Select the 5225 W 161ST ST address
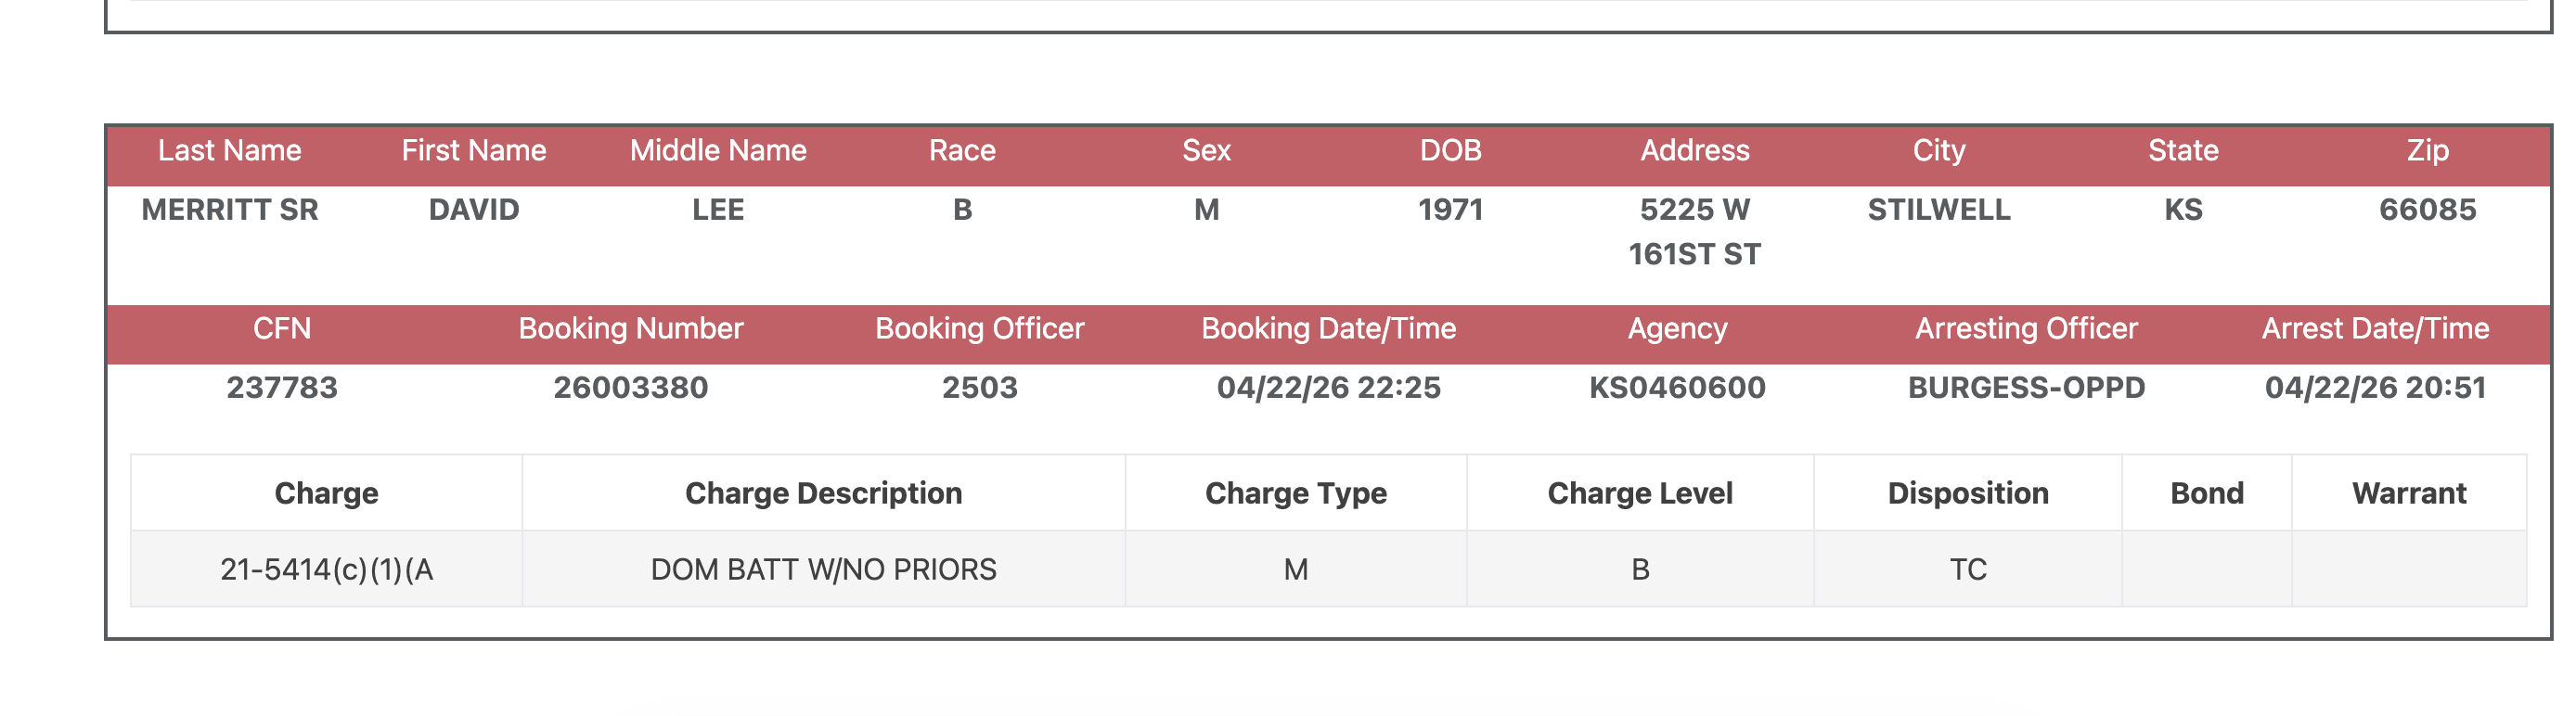The width and height of the screenshot is (2576, 716). click(x=1694, y=232)
